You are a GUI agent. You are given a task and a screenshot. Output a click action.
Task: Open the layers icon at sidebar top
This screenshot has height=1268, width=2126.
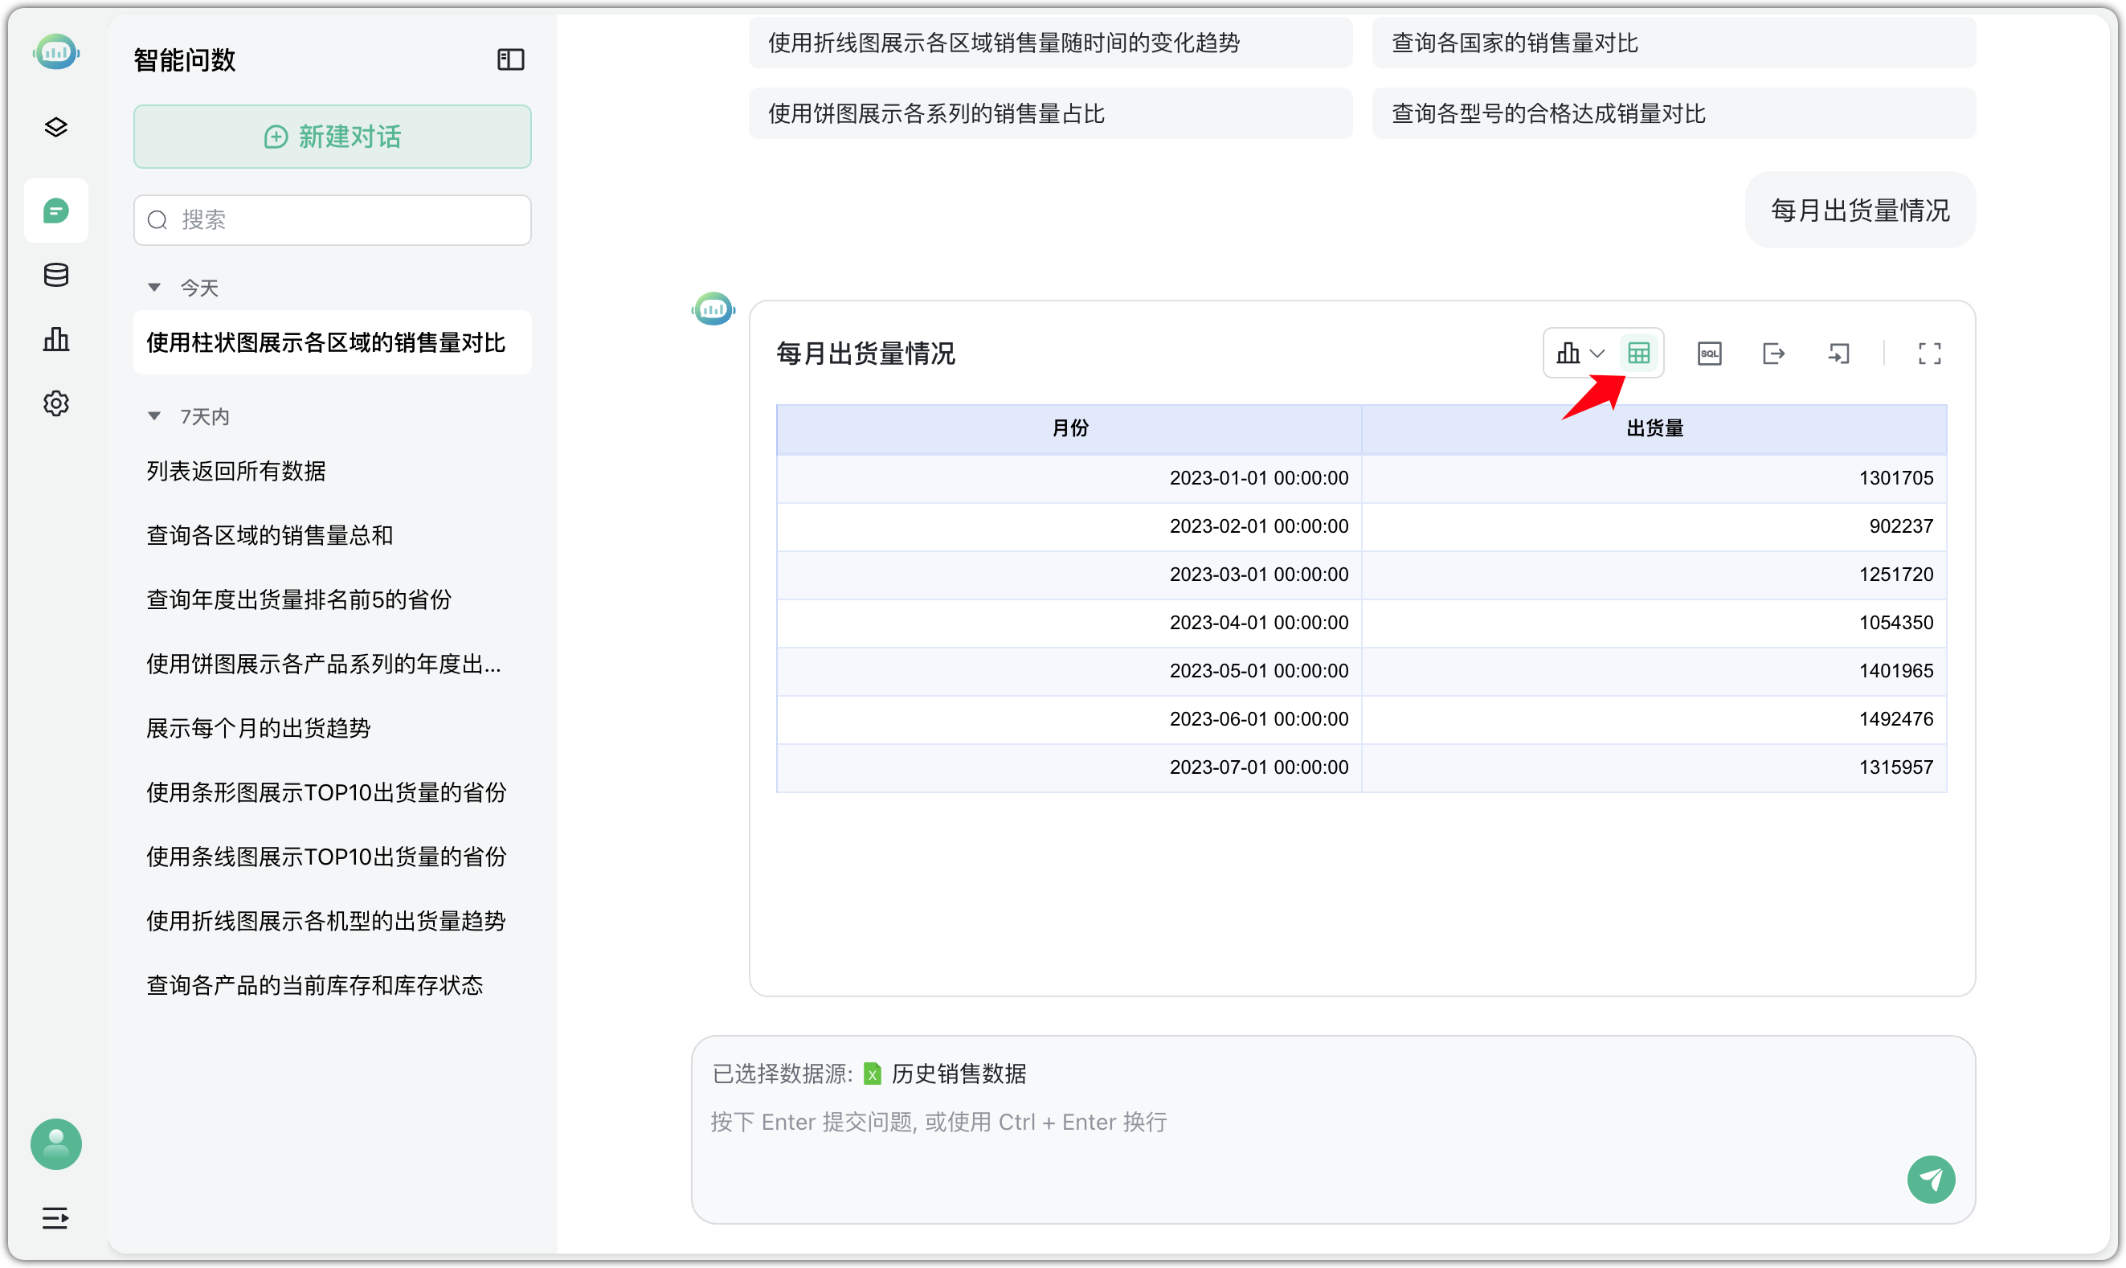[x=55, y=126]
